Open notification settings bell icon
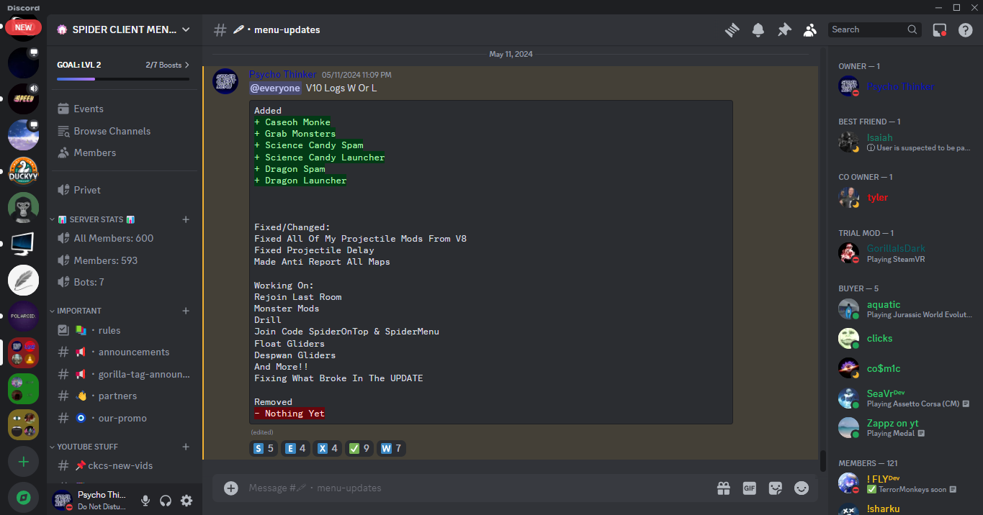 [x=758, y=29]
